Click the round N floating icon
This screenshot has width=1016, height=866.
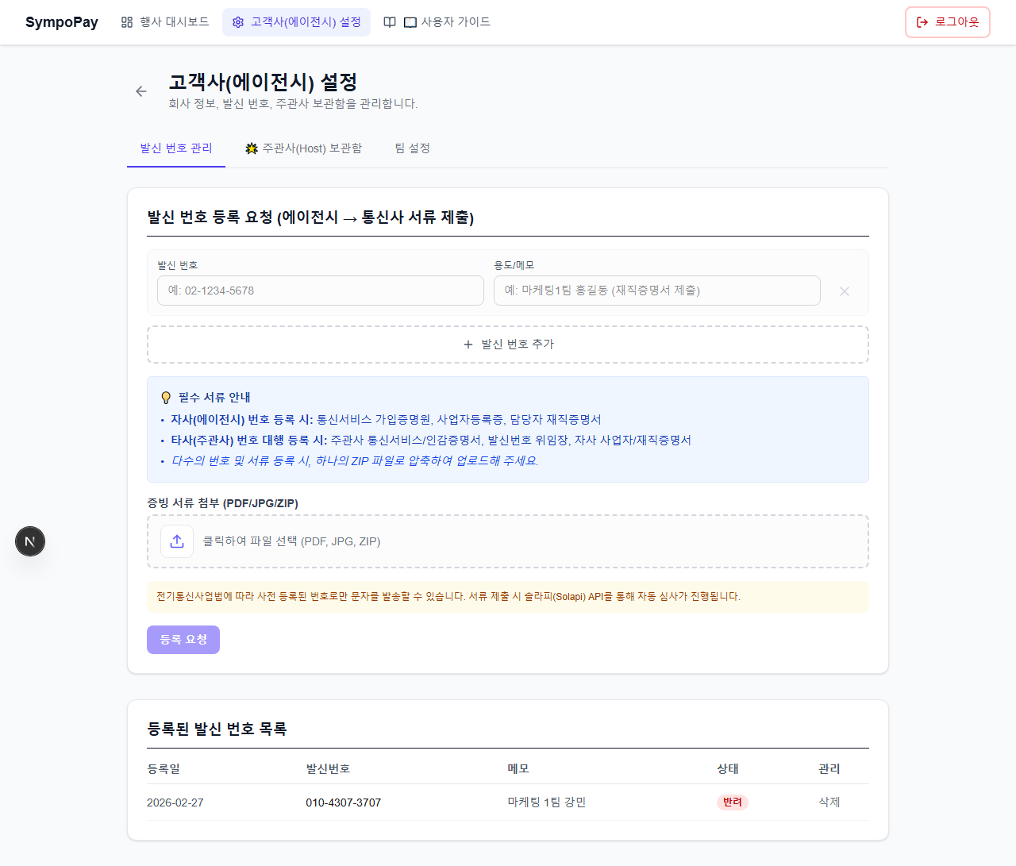click(x=30, y=541)
